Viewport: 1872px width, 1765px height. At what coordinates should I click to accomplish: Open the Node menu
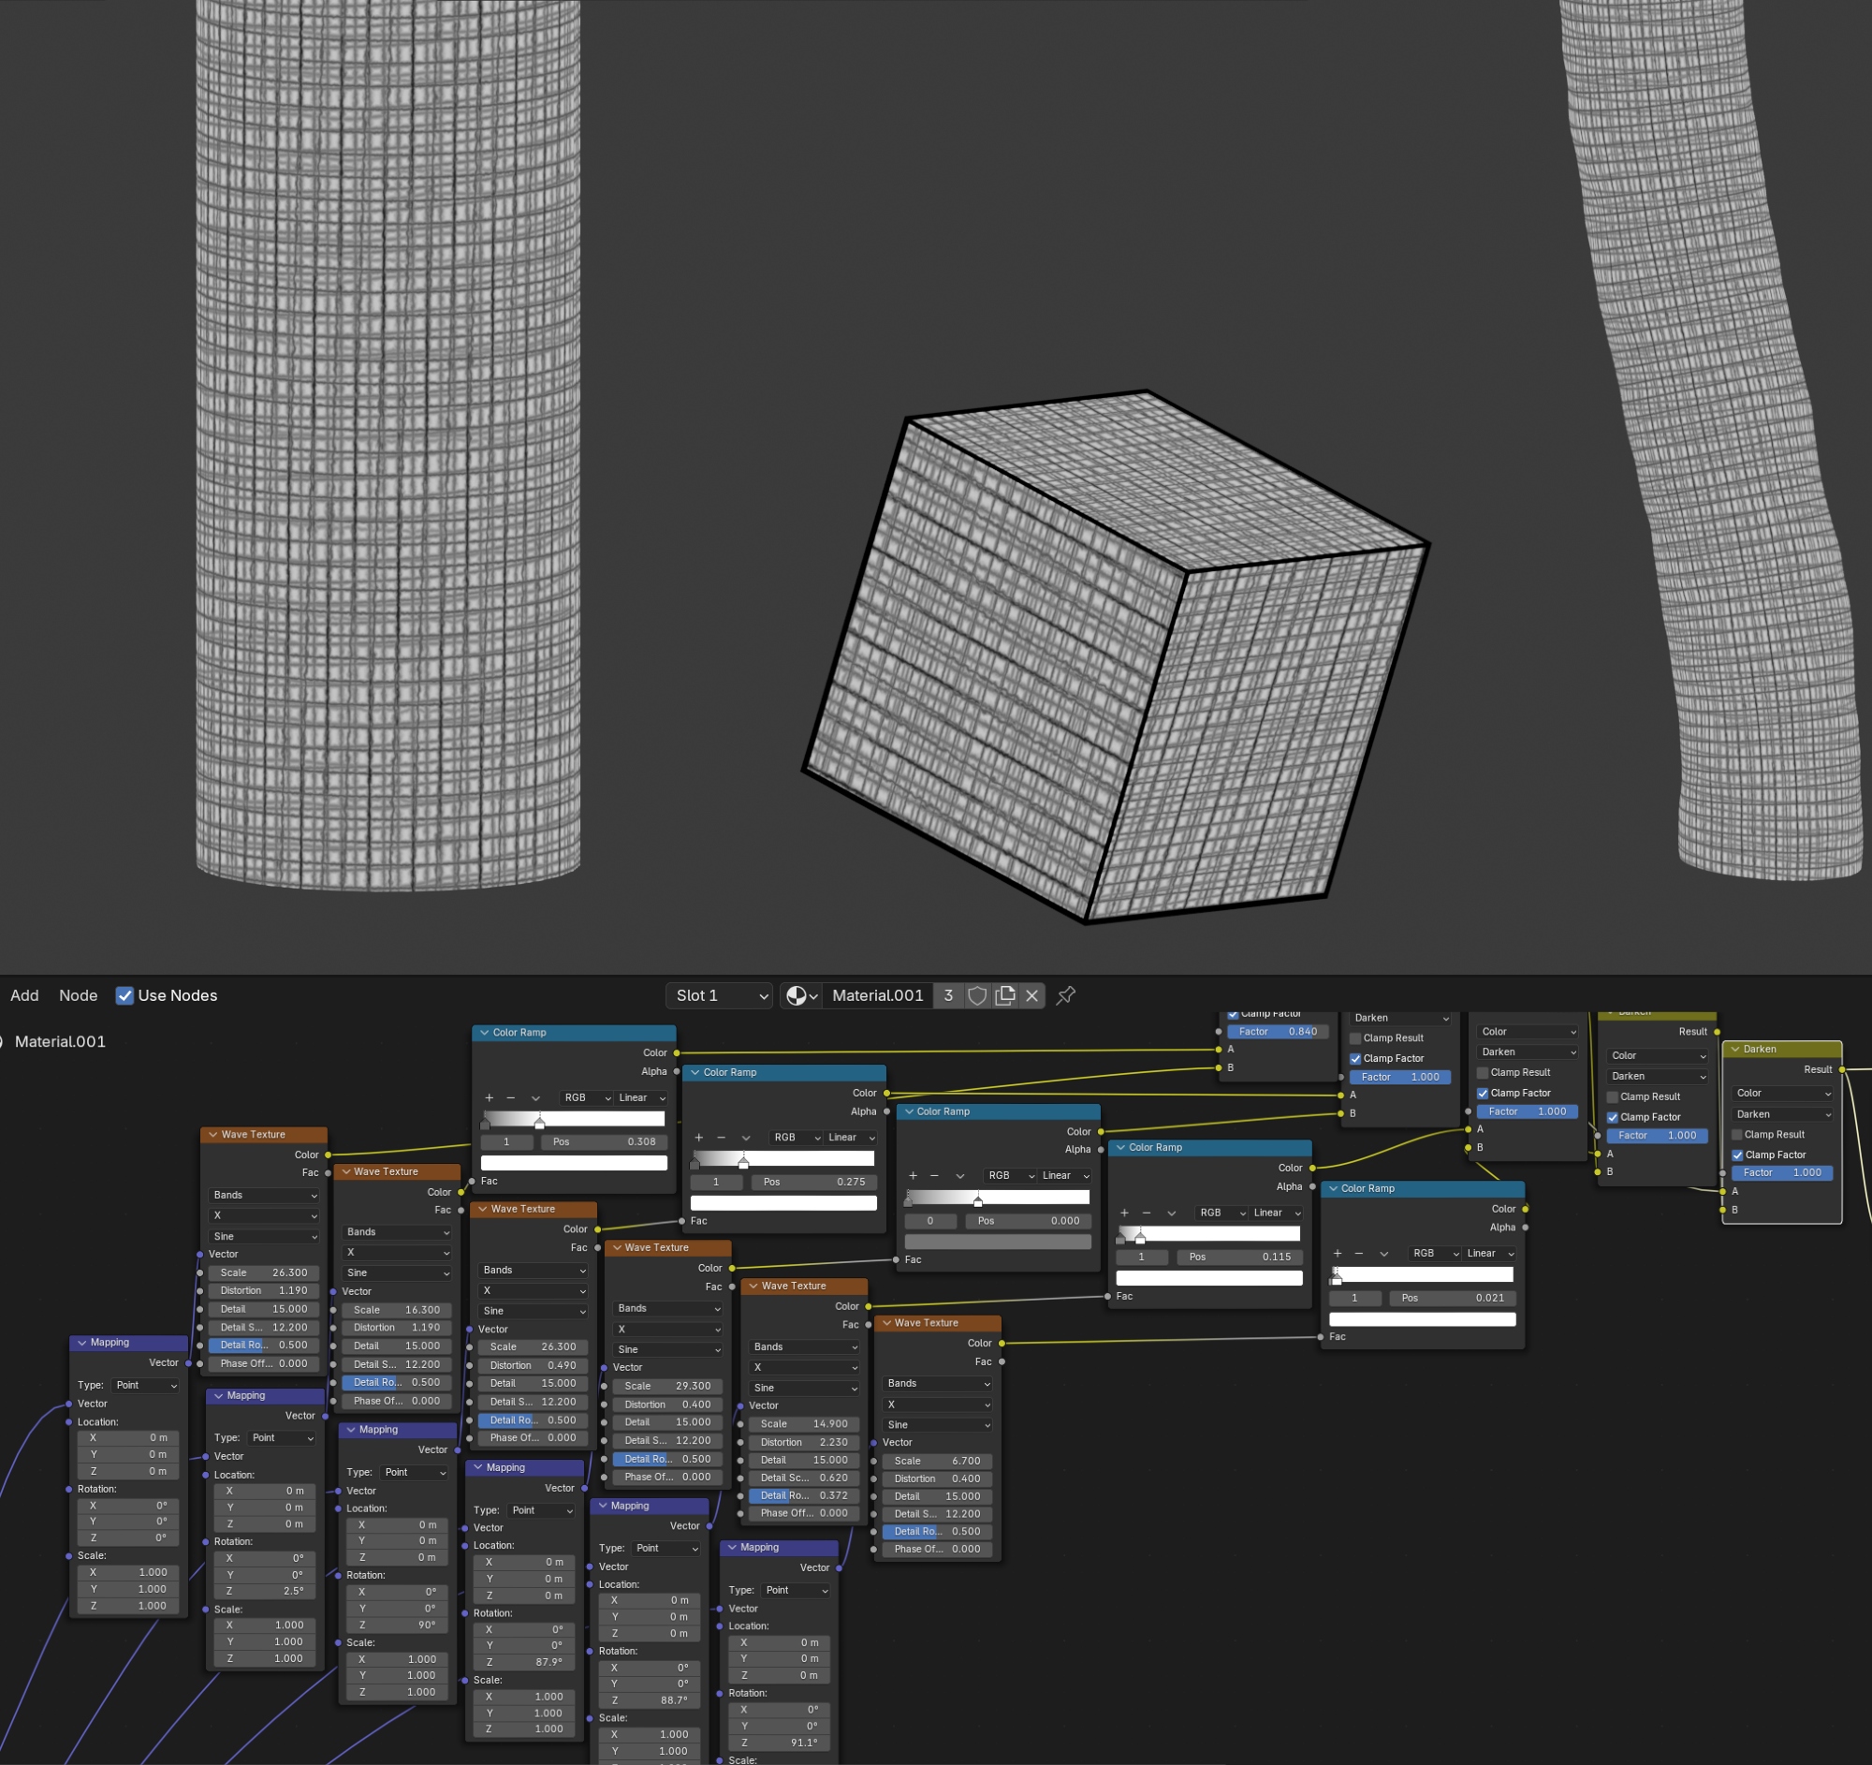[79, 995]
